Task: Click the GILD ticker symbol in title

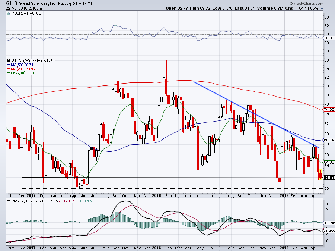Action: [12, 3]
